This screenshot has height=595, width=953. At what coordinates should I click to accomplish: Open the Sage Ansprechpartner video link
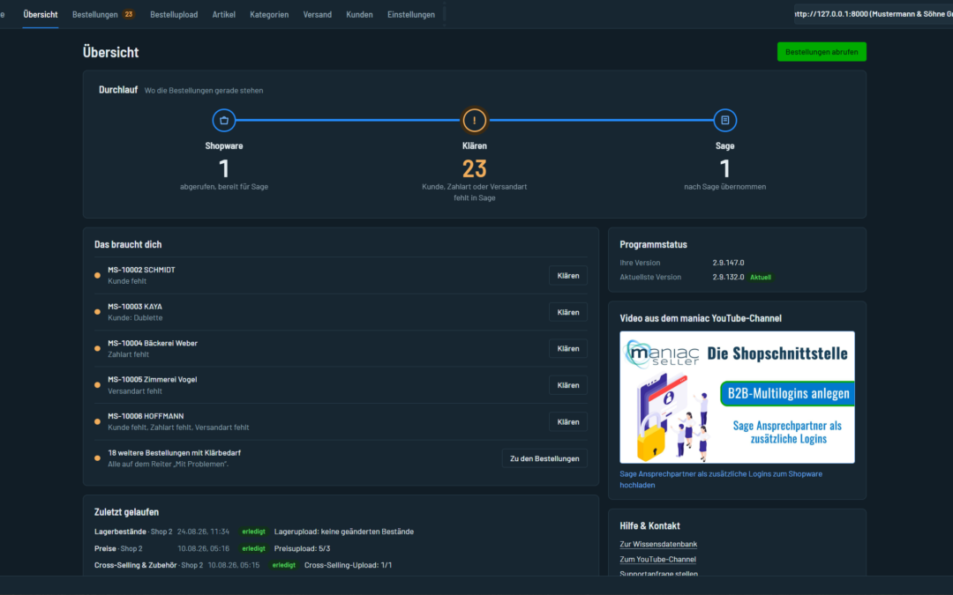pyautogui.click(x=721, y=479)
